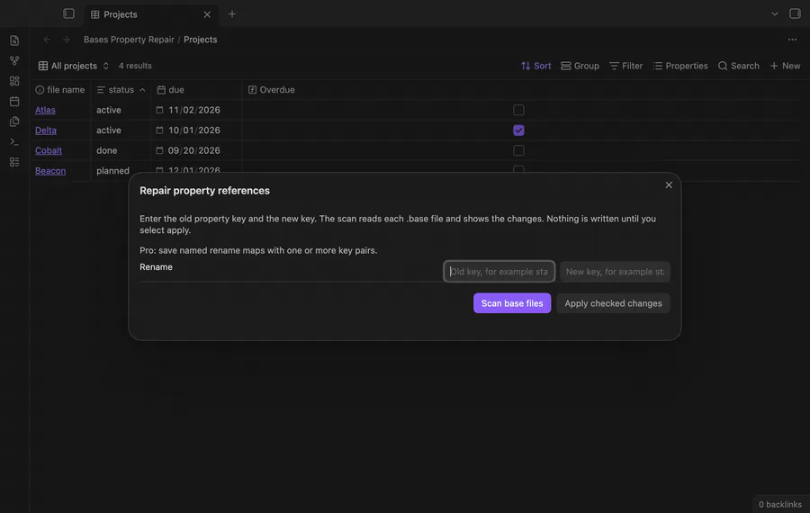Open Search in the base
This screenshot has height=513, width=810.
pos(738,66)
